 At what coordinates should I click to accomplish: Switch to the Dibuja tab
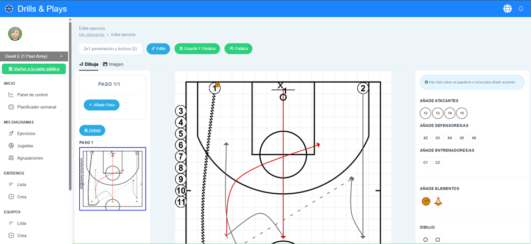89,64
